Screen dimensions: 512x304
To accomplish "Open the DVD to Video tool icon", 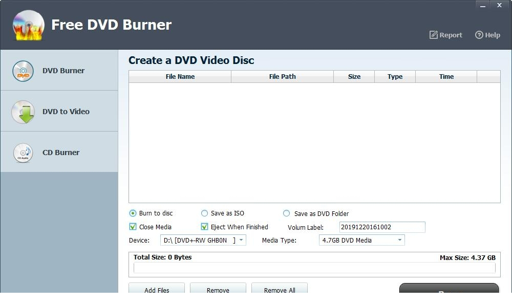I will [x=23, y=112].
